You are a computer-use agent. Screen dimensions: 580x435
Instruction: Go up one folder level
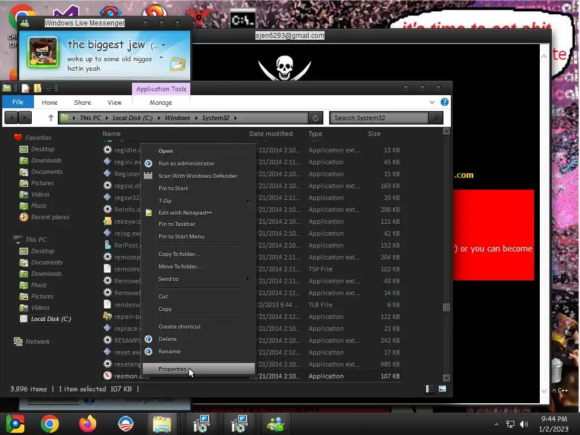tap(50, 118)
